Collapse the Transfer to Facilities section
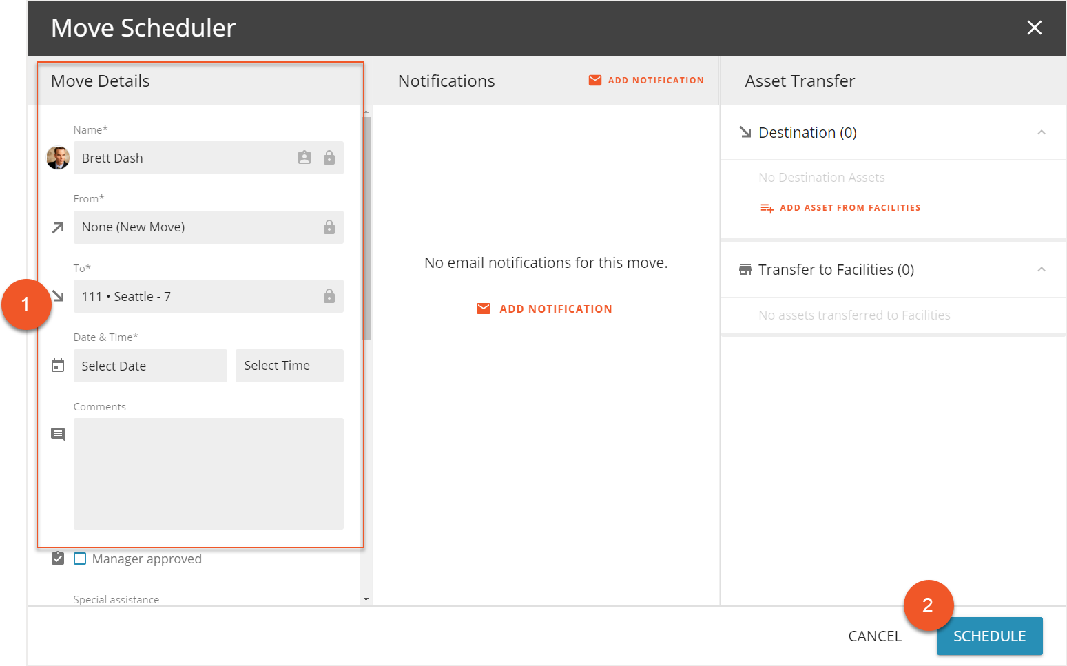 pos(1042,269)
